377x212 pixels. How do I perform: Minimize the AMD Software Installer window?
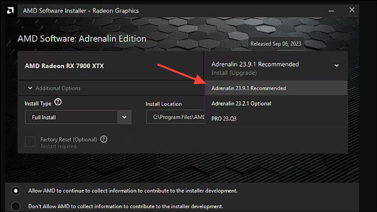pyautogui.click(x=331, y=11)
